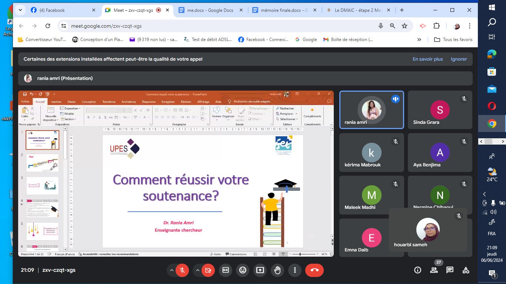Raise hand in the meeting
Screen dimensions: 506x284
(277, 270)
